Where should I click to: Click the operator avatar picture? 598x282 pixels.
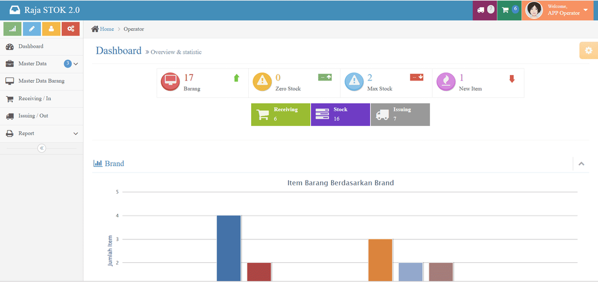(534, 10)
